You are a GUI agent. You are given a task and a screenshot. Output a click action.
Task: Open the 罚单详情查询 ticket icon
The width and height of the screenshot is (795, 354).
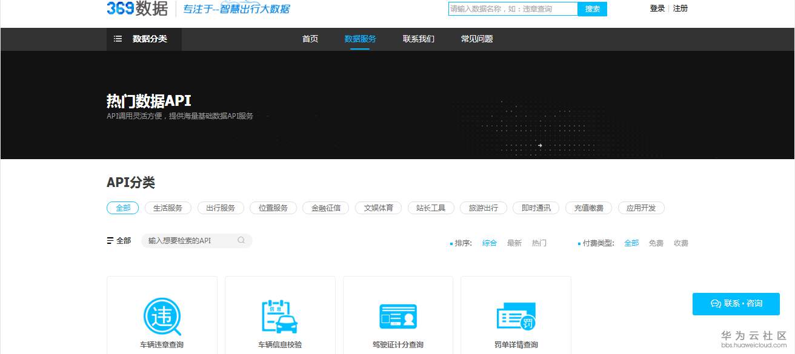pos(516,316)
